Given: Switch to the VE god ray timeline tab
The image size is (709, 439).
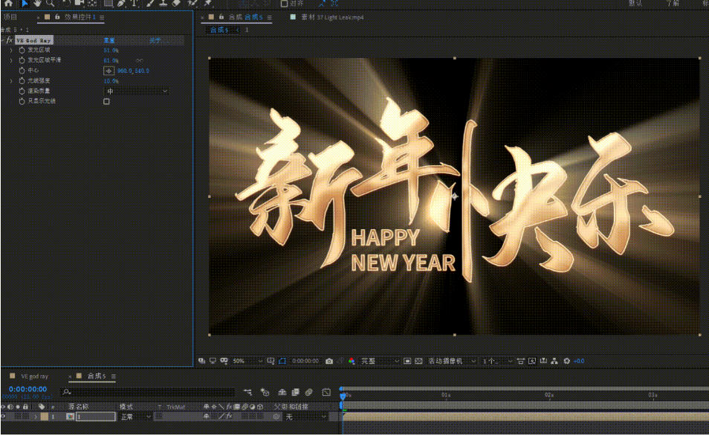Looking at the screenshot, I should click(34, 376).
